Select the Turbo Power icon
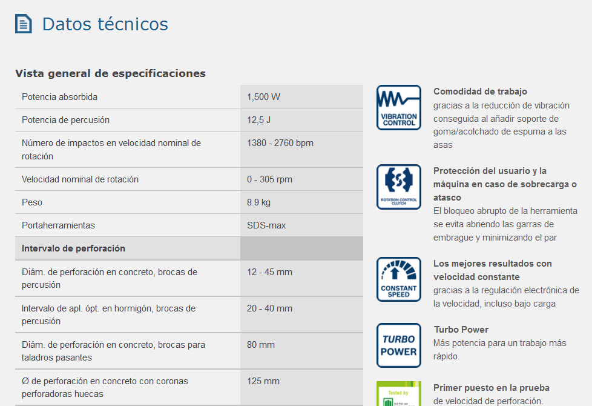Image resolution: width=592 pixels, height=406 pixels. (398, 345)
